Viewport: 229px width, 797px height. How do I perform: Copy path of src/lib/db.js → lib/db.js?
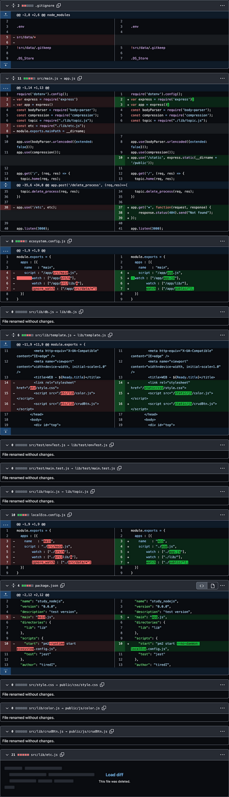tap(81, 312)
